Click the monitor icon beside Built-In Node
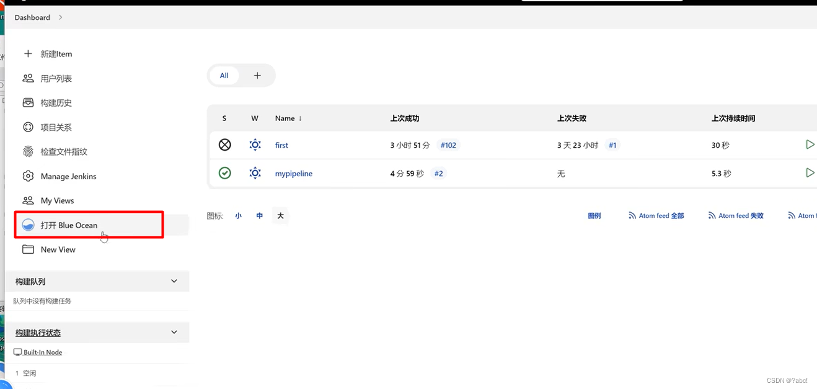Viewport: 817px width, 389px height. [18, 352]
